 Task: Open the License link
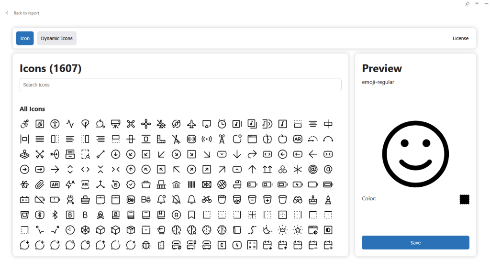460,38
